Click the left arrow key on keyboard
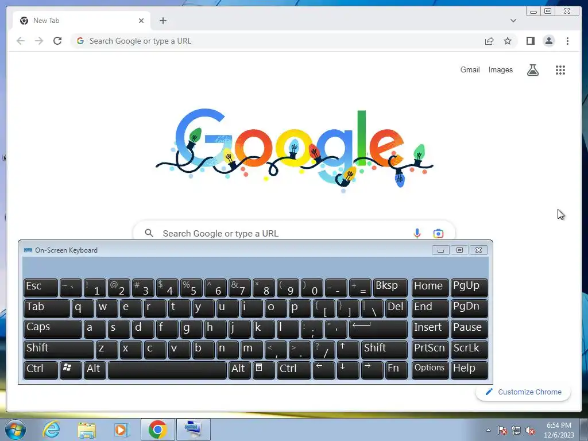The height and width of the screenshot is (441, 588). pyautogui.click(x=324, y=370)
